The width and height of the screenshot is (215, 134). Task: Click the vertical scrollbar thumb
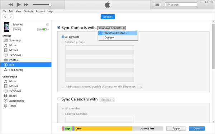point(213,46)
